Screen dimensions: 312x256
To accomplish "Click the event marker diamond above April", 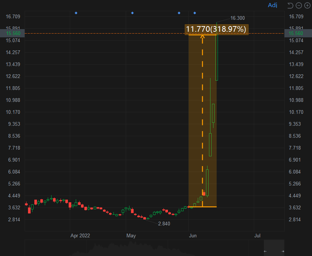I will click(x=76, y=13).
